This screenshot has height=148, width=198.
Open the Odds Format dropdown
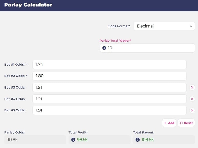tap(164, 26)
